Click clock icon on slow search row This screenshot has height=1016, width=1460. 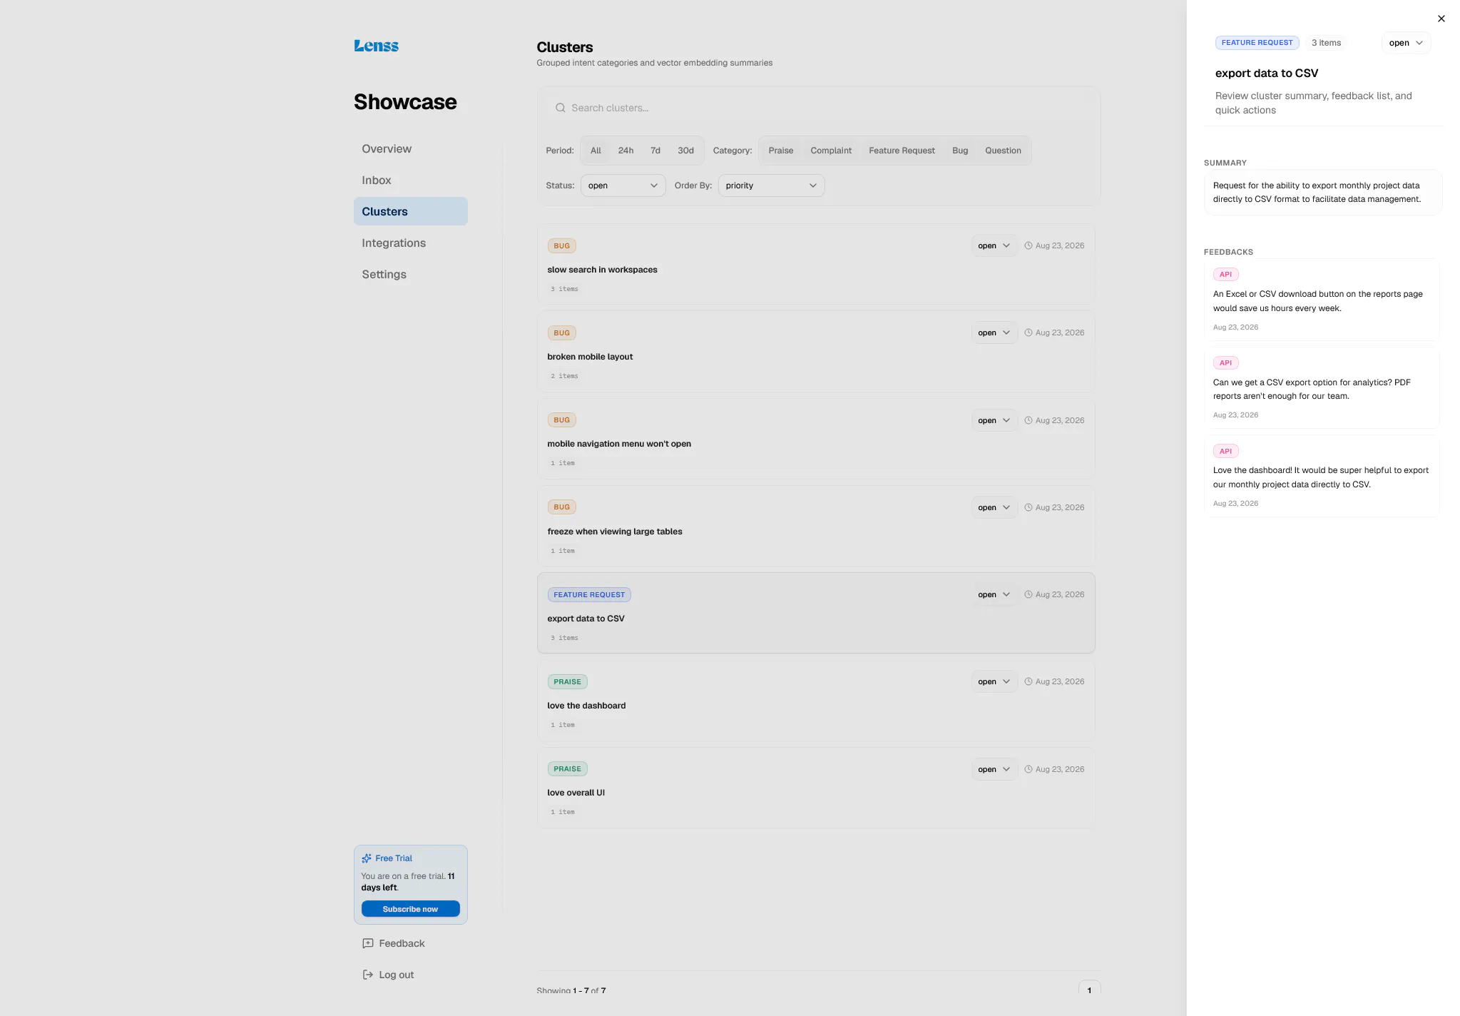pyautogui.click(x=1028, y=245)
